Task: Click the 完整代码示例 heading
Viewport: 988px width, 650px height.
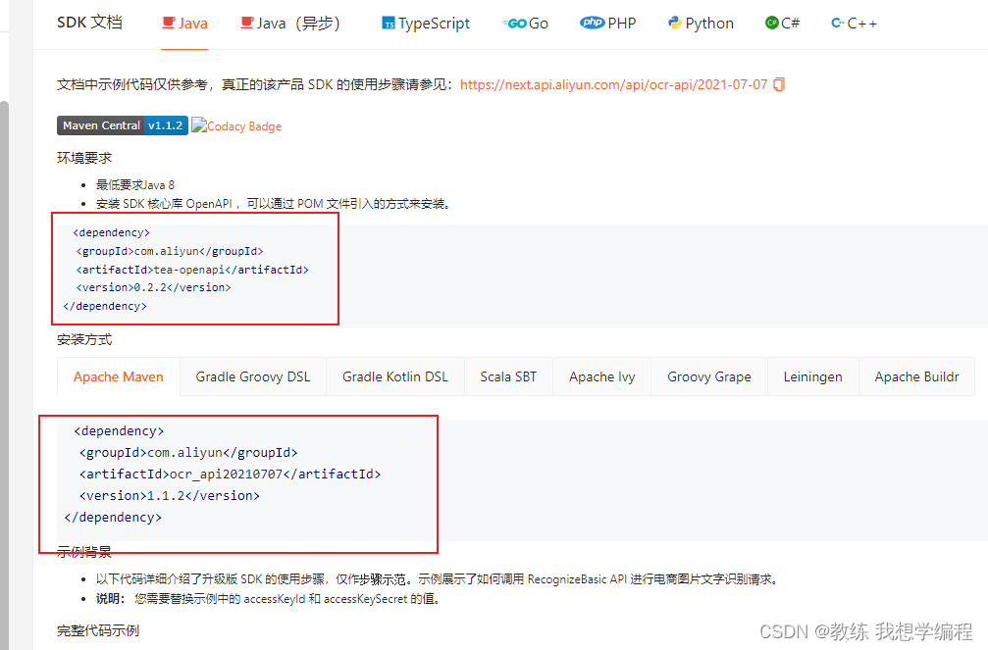Action: (98, 630)
